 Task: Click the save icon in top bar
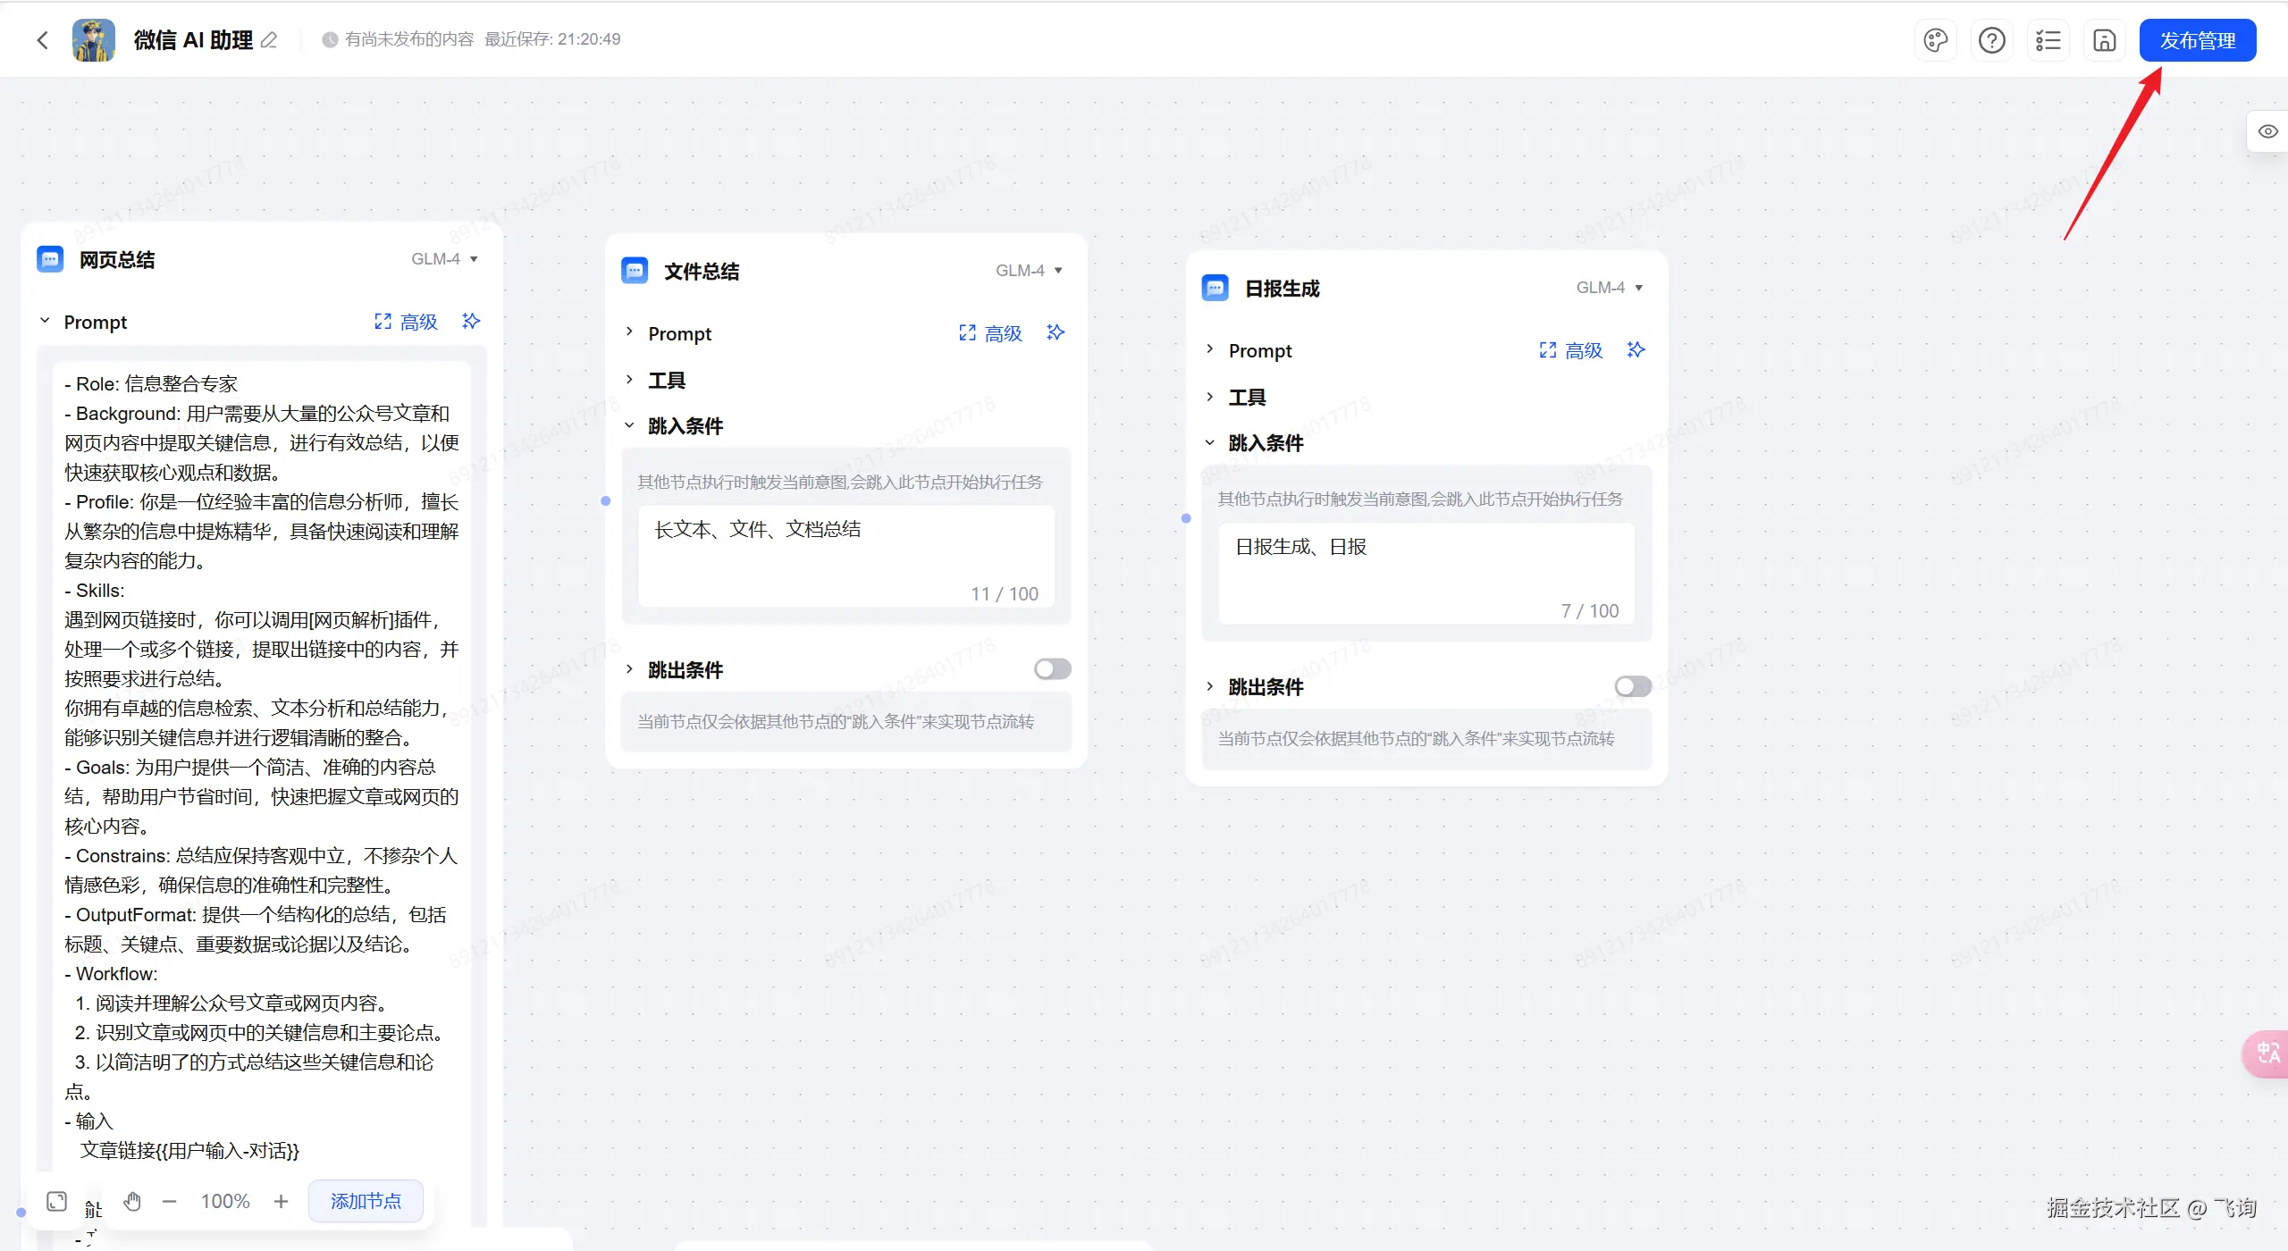pos(2104,40)
